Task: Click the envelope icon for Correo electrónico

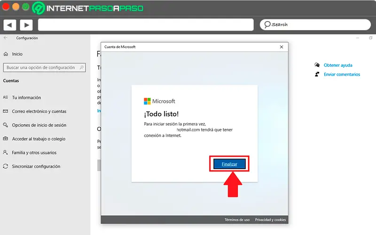Action: (5, 111)
